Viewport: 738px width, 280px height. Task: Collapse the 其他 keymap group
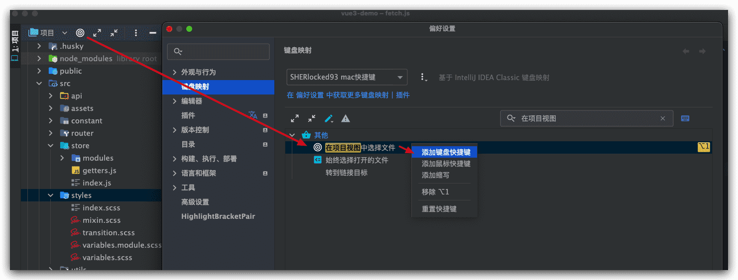[292, 135]
